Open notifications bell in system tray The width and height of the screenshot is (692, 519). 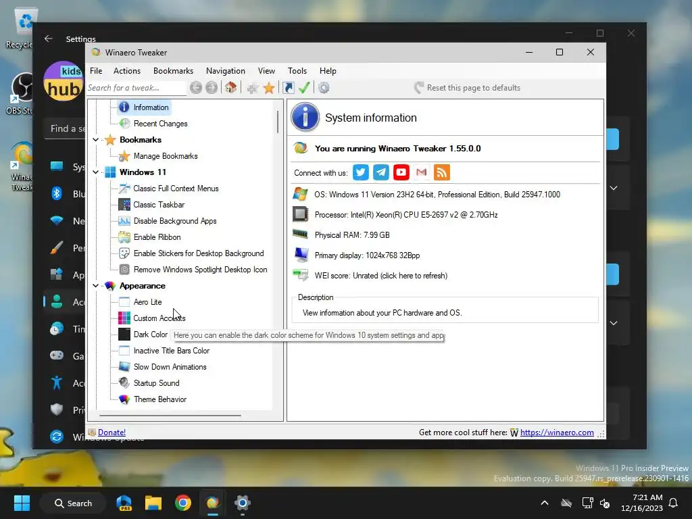click(x=674, y=503)
